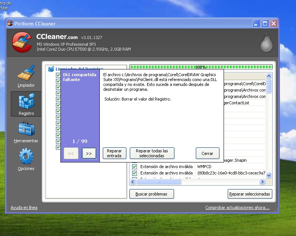This screenshot has height=236, width=296.
Task: Uncheck the WMPCD extension entry checkbox
Action: [x=134, y=167]
